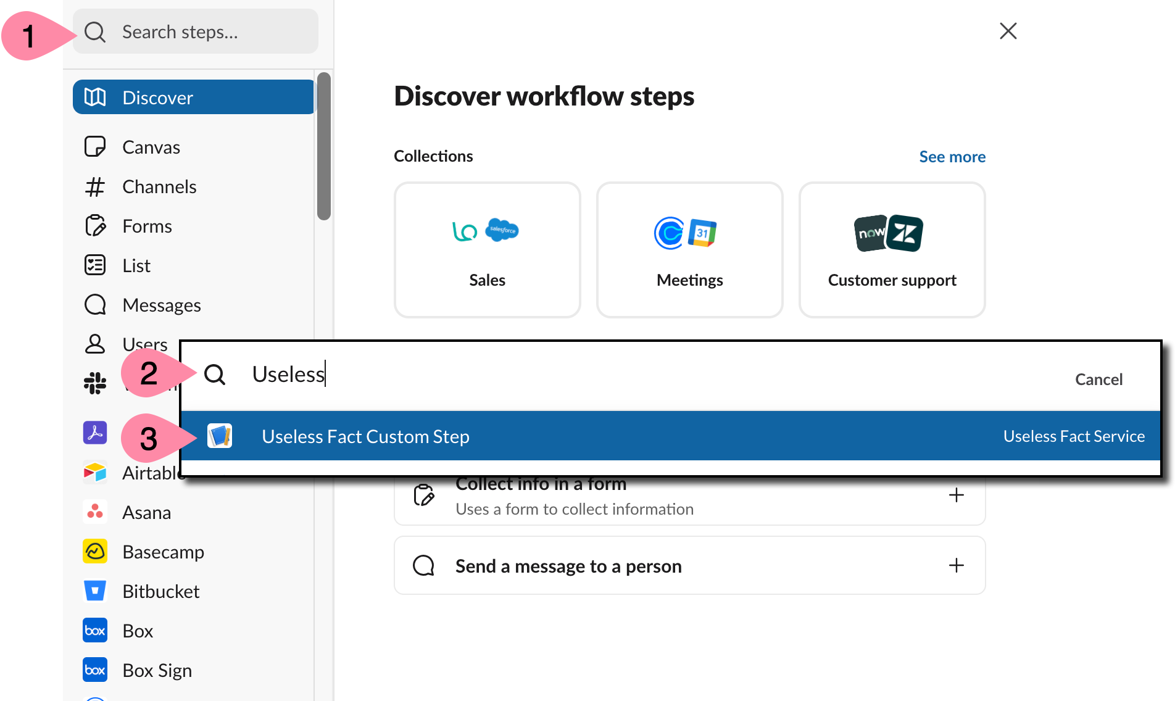Add the Send a message to a person step

[x=956, y=565]
